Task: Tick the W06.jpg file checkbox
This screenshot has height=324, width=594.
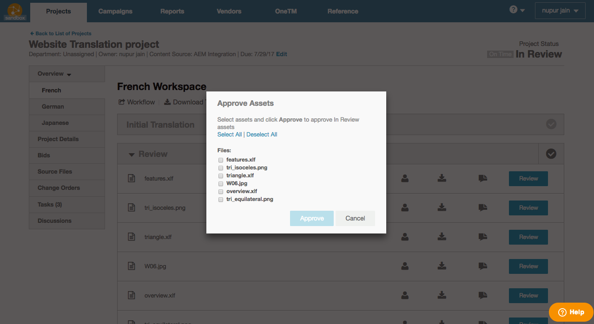Action: [221, 184]
